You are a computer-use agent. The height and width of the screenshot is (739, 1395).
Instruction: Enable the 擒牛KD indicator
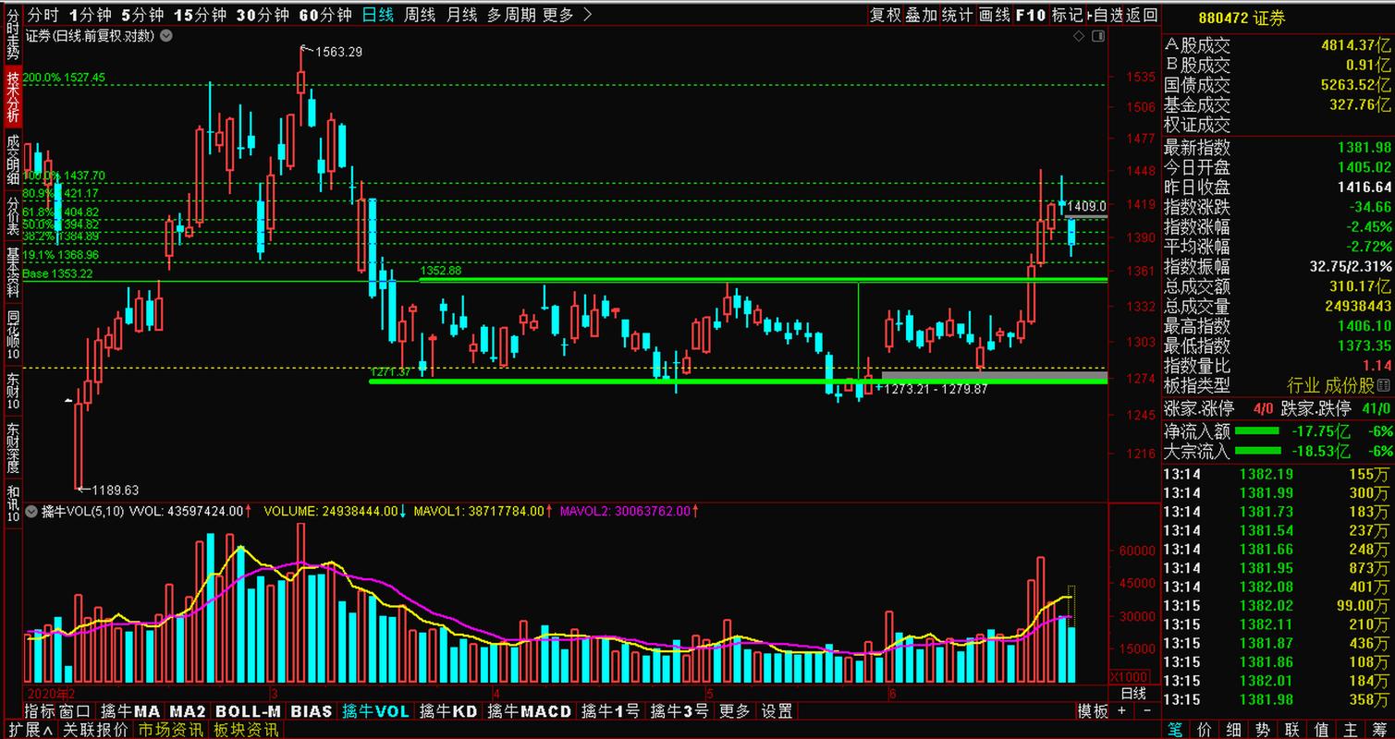click(x=447, y=711)
